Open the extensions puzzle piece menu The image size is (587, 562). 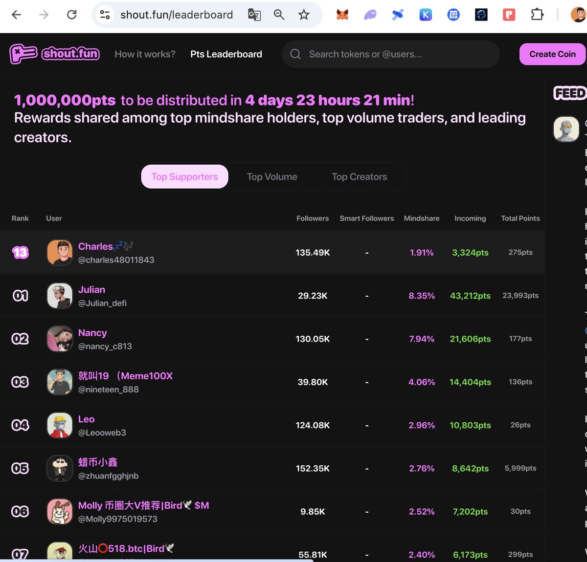click(x=537, y=15)
